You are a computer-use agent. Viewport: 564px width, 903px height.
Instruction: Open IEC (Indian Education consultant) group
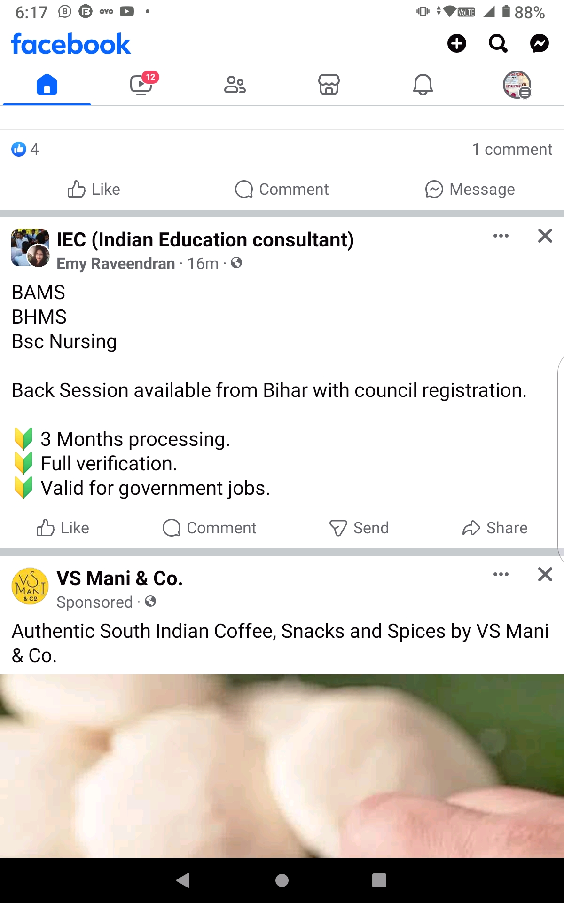click(205, 240)
